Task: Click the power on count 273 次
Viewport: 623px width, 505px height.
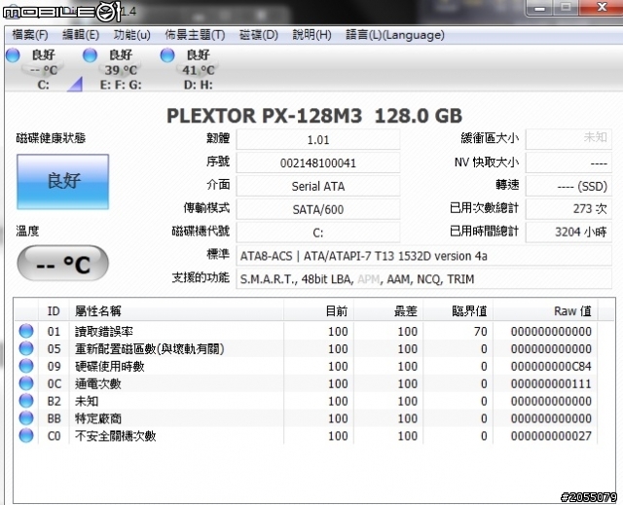Action: tap(568, 208)
